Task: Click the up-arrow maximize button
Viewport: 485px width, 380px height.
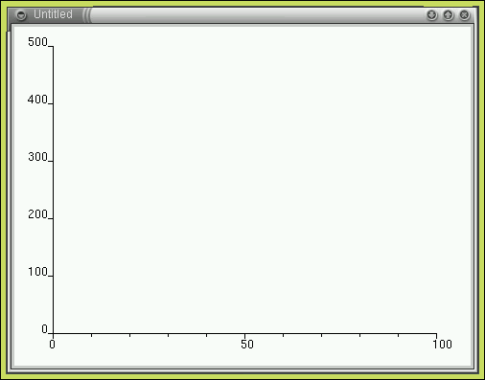Action: pyautogui.click(x=449, y=15)
